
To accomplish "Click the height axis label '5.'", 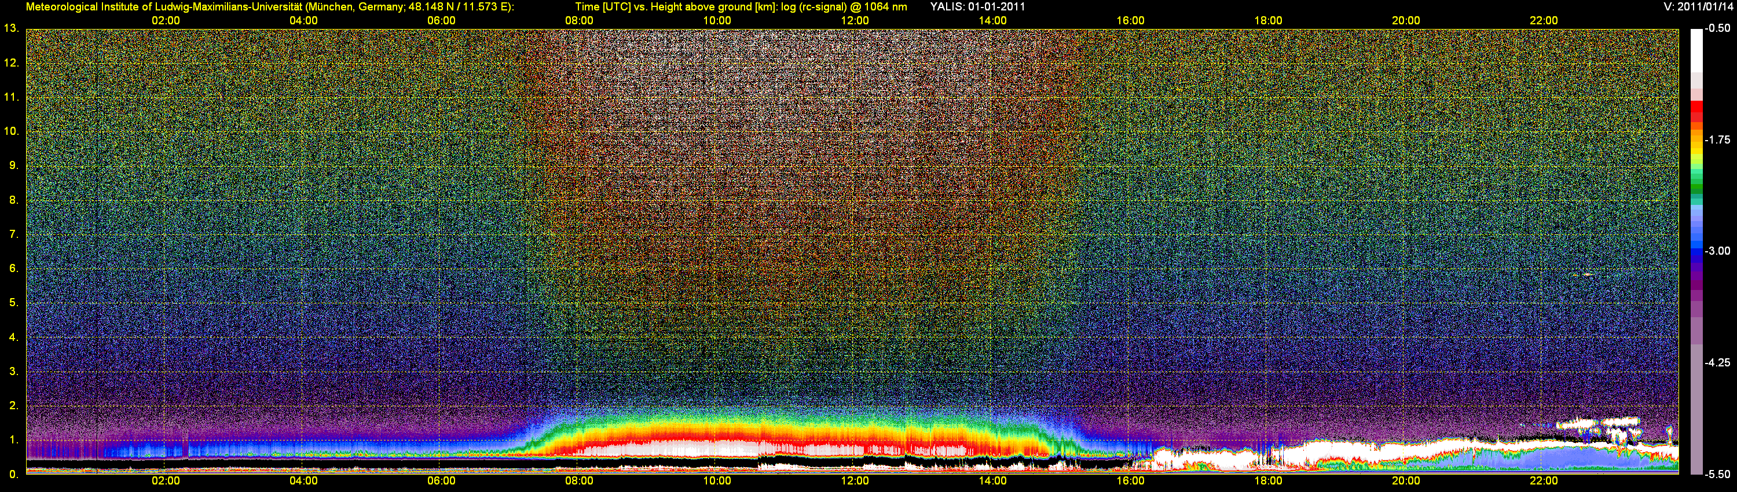I will (x=14, y=303).
